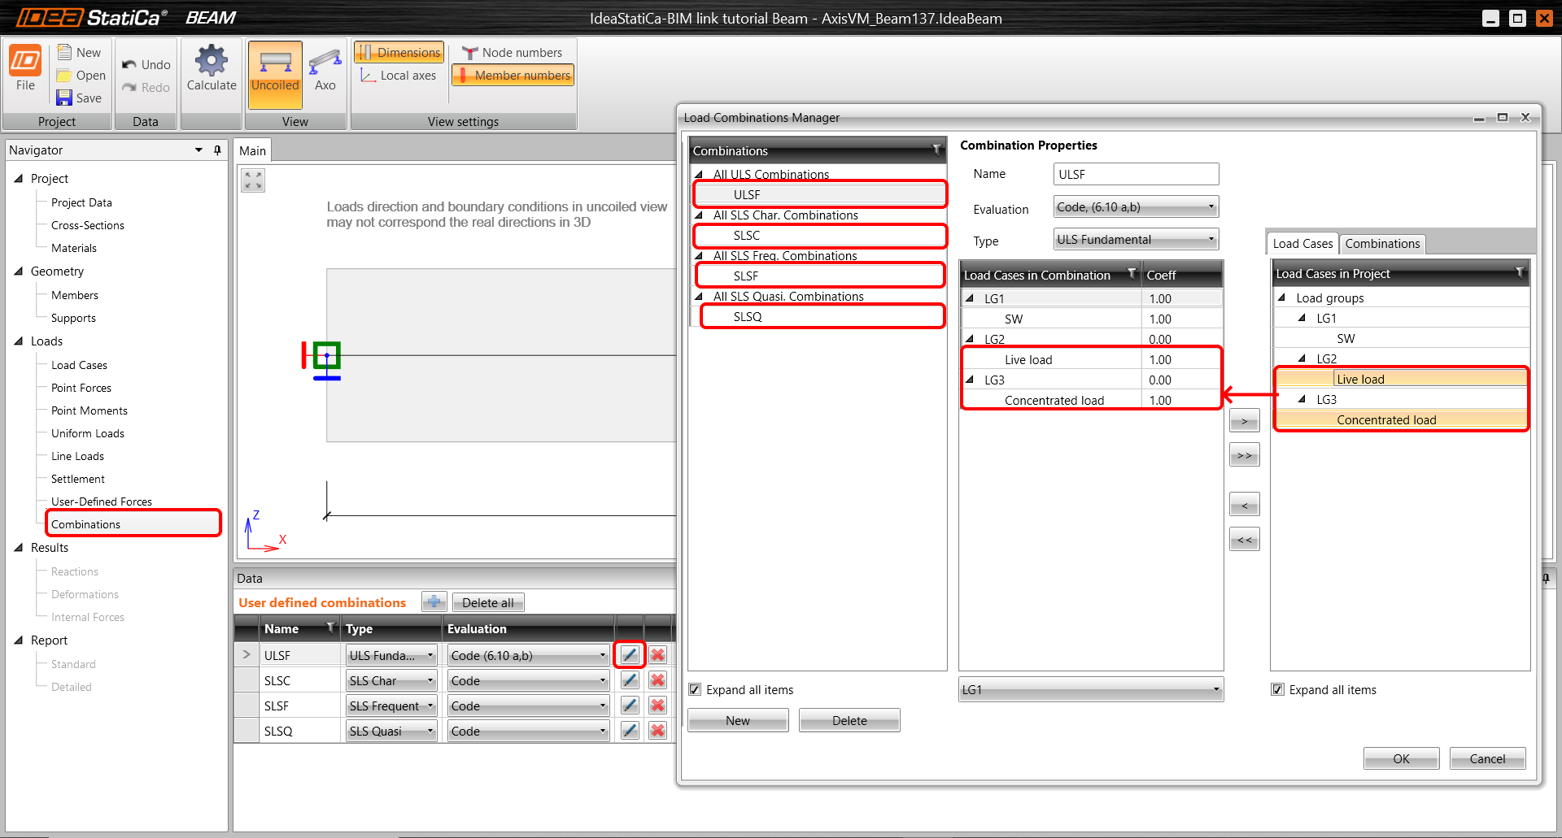This screenshot has width=1562, height=838.
Task: Switch to the Combinations tab
Action: coord(1381,244)
